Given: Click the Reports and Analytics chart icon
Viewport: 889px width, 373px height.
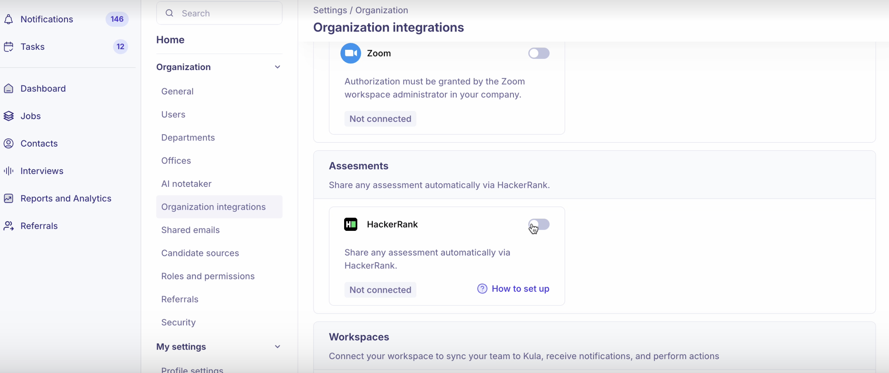Looking at the screenshot, I should tap(8, 198).
